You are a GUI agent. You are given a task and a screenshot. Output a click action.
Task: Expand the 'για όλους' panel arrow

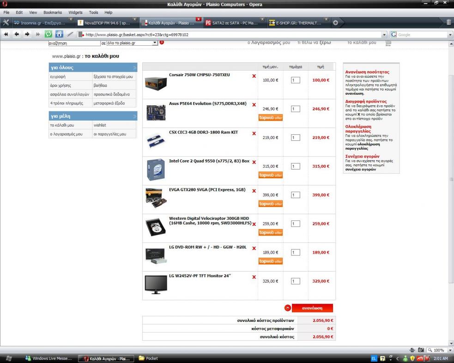coord(135,68)
